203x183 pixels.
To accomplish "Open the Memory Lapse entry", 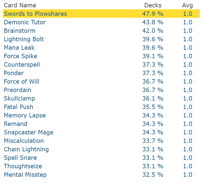I will coord(25,115).
